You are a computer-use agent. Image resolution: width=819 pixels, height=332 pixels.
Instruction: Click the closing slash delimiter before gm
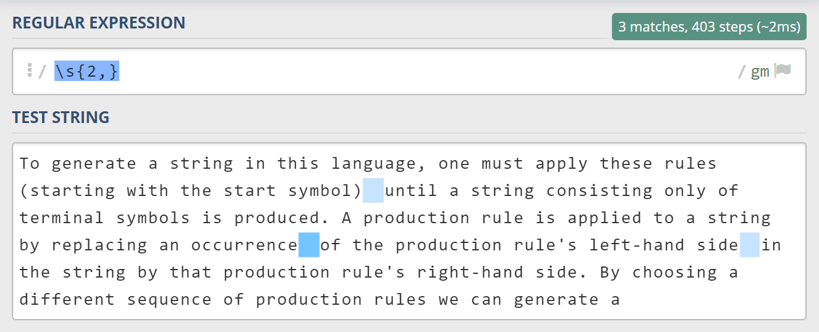pos(742,72)
